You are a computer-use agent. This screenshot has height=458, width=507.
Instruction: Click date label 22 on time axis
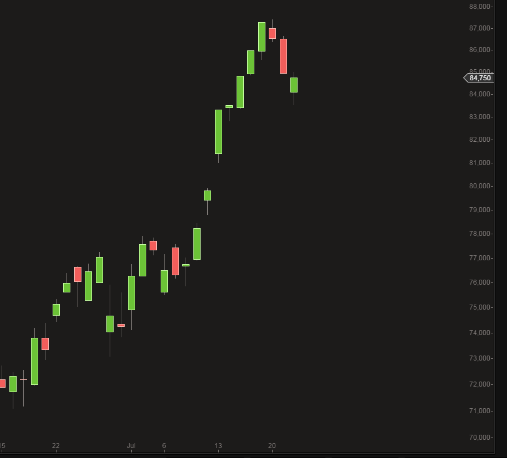point(55,446)
